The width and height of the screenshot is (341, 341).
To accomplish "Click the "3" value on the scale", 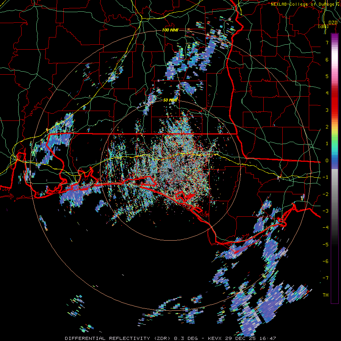I will [x=327, y=110].
